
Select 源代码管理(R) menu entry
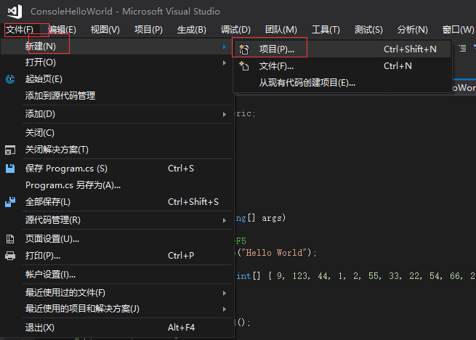(x=117, y=220)
